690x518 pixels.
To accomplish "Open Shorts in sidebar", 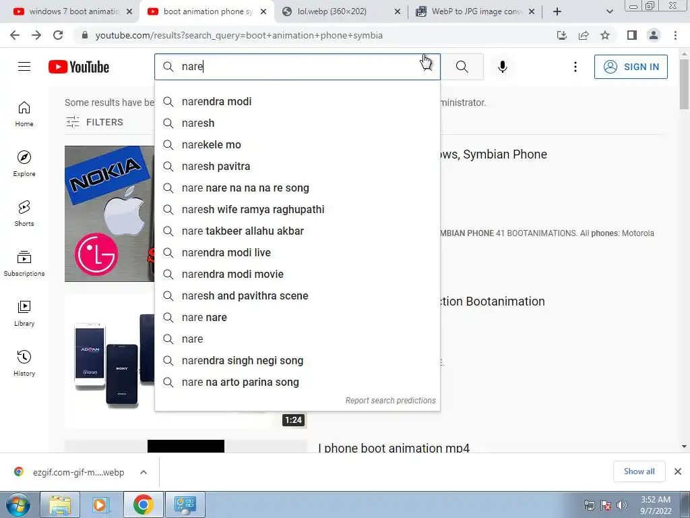I will pyautogui.click(x=24, y=214).
